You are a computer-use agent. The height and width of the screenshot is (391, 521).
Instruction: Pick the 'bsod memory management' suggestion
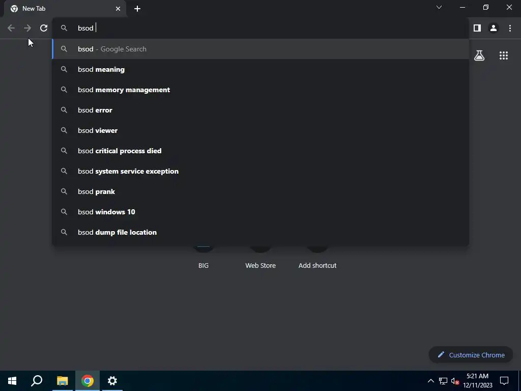tap(261, 90)
